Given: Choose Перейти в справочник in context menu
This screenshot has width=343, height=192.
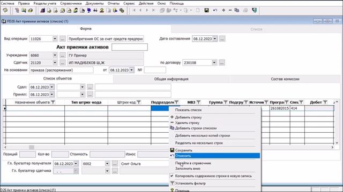Looking at the screenshot, I should point(193,163).
